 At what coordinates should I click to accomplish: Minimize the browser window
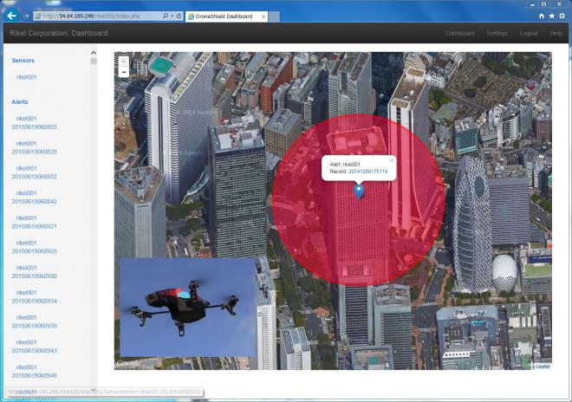[532, 4]
